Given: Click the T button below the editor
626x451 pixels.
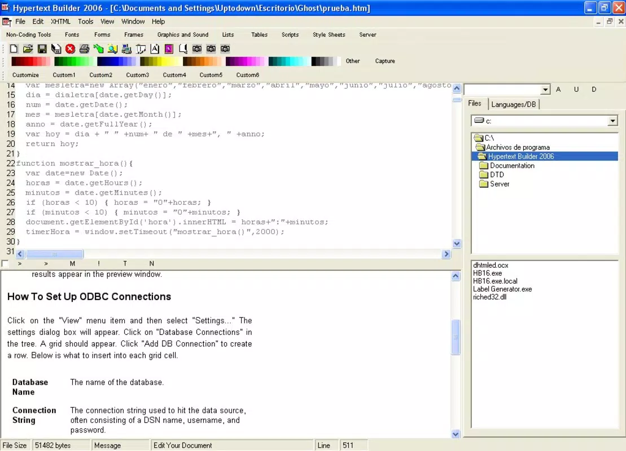Looking at the screenshot, I should point(125,264).
